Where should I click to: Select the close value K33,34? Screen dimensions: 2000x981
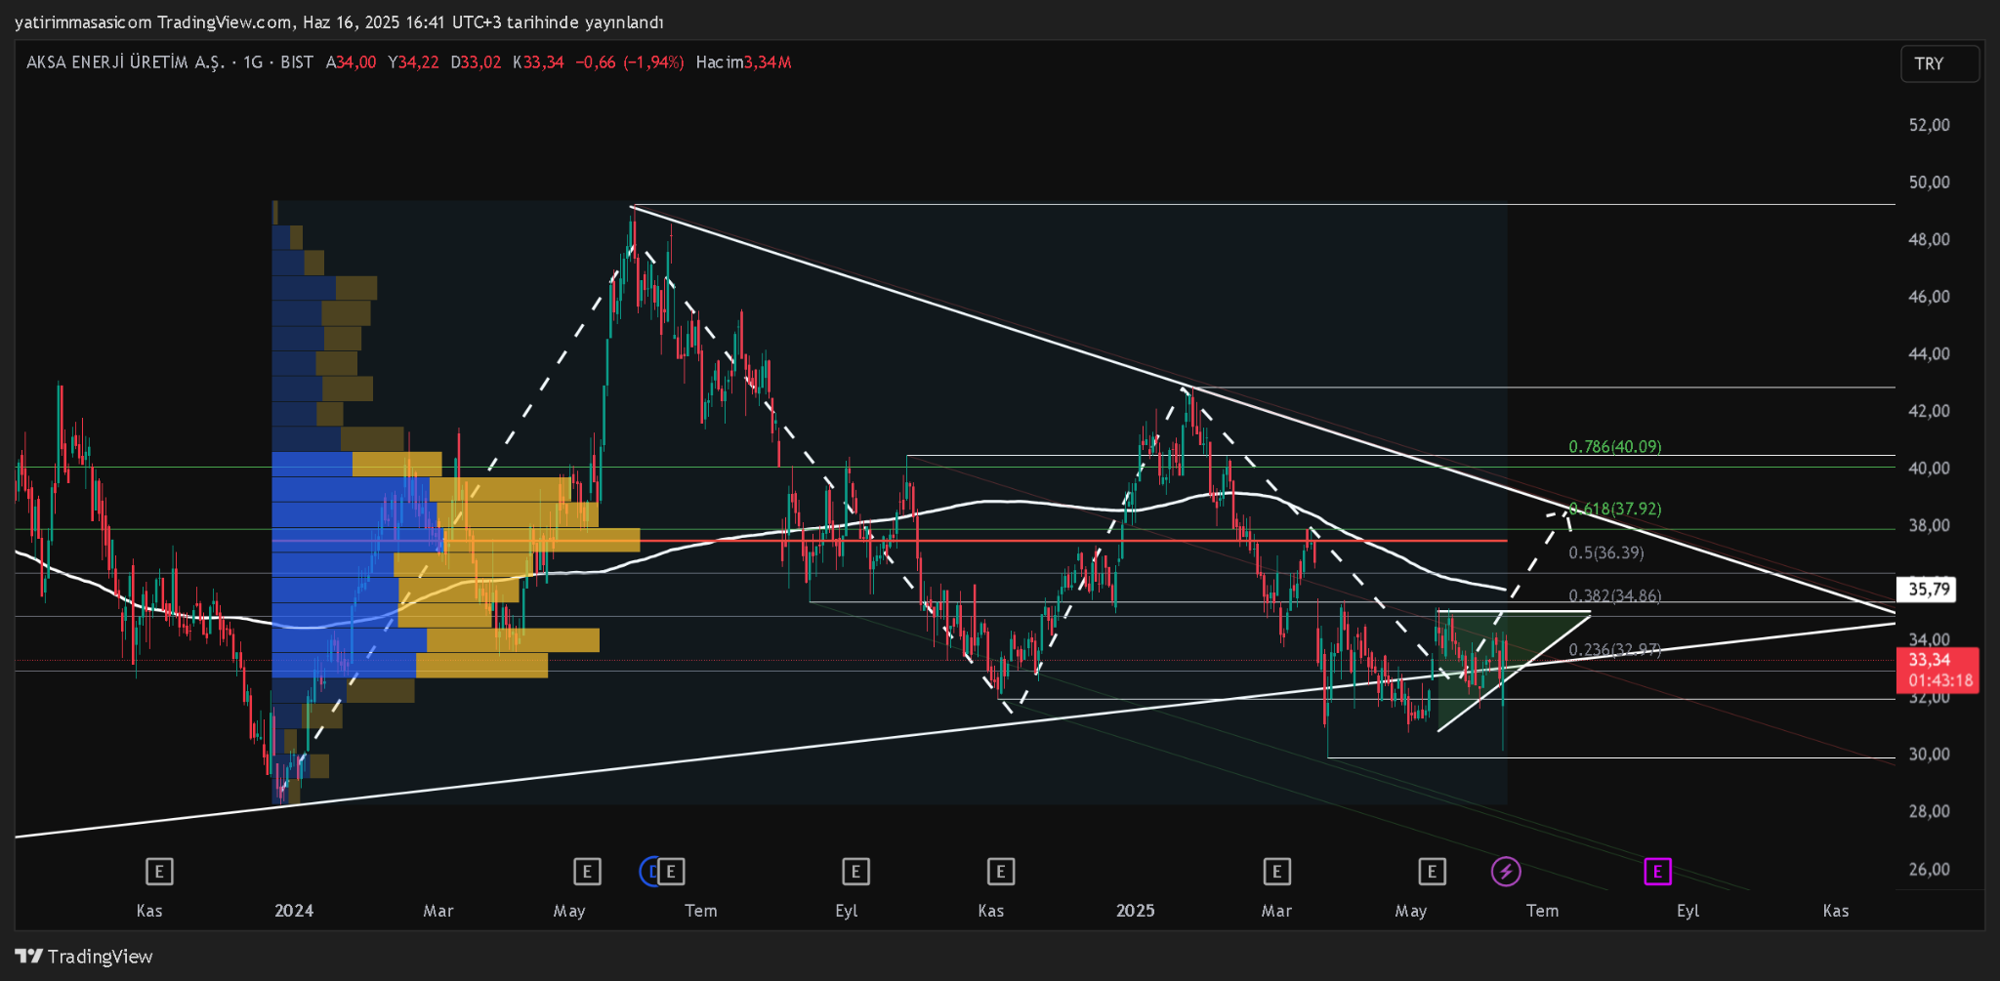tap(538, 62)
